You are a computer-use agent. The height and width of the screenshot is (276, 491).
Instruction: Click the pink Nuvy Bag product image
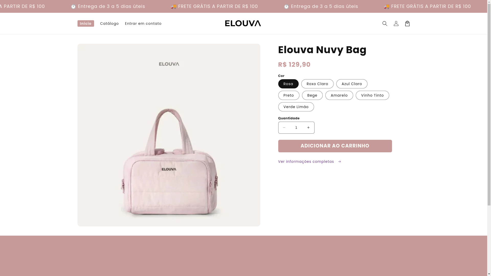tap(169, 135)
